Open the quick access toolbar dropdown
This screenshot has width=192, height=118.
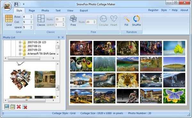(x=24, y=4)
